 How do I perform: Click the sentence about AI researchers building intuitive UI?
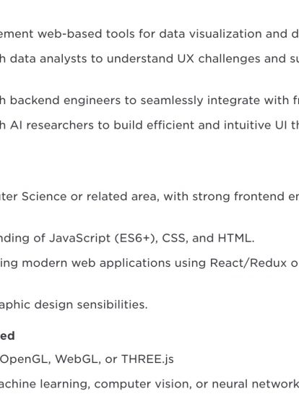pyautogui.click(x=149, y=125)
